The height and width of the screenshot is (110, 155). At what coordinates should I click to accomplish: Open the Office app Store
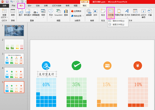[76, 11]
